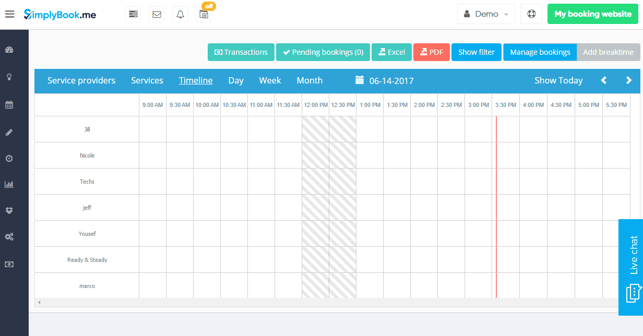Go to next day with right chevron
Screen dimensions: 643x336
coord(629,80)
